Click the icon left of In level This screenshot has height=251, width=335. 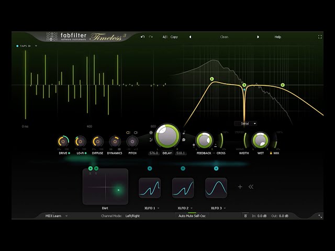245,216
